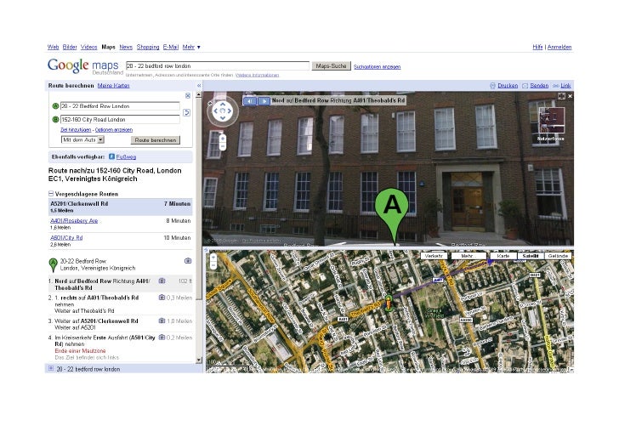Open News in the top navigation
Image resolution: width=619 pixels, height=437 pixels.
pyautogui.click(x=126, y=47)
